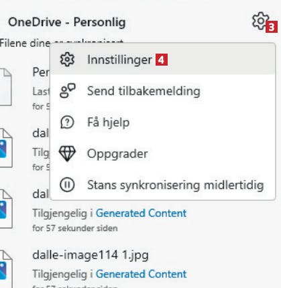
Task: Open Generated Content link under dalle-image114 1.jpg
Action: (x=141, y=274)
